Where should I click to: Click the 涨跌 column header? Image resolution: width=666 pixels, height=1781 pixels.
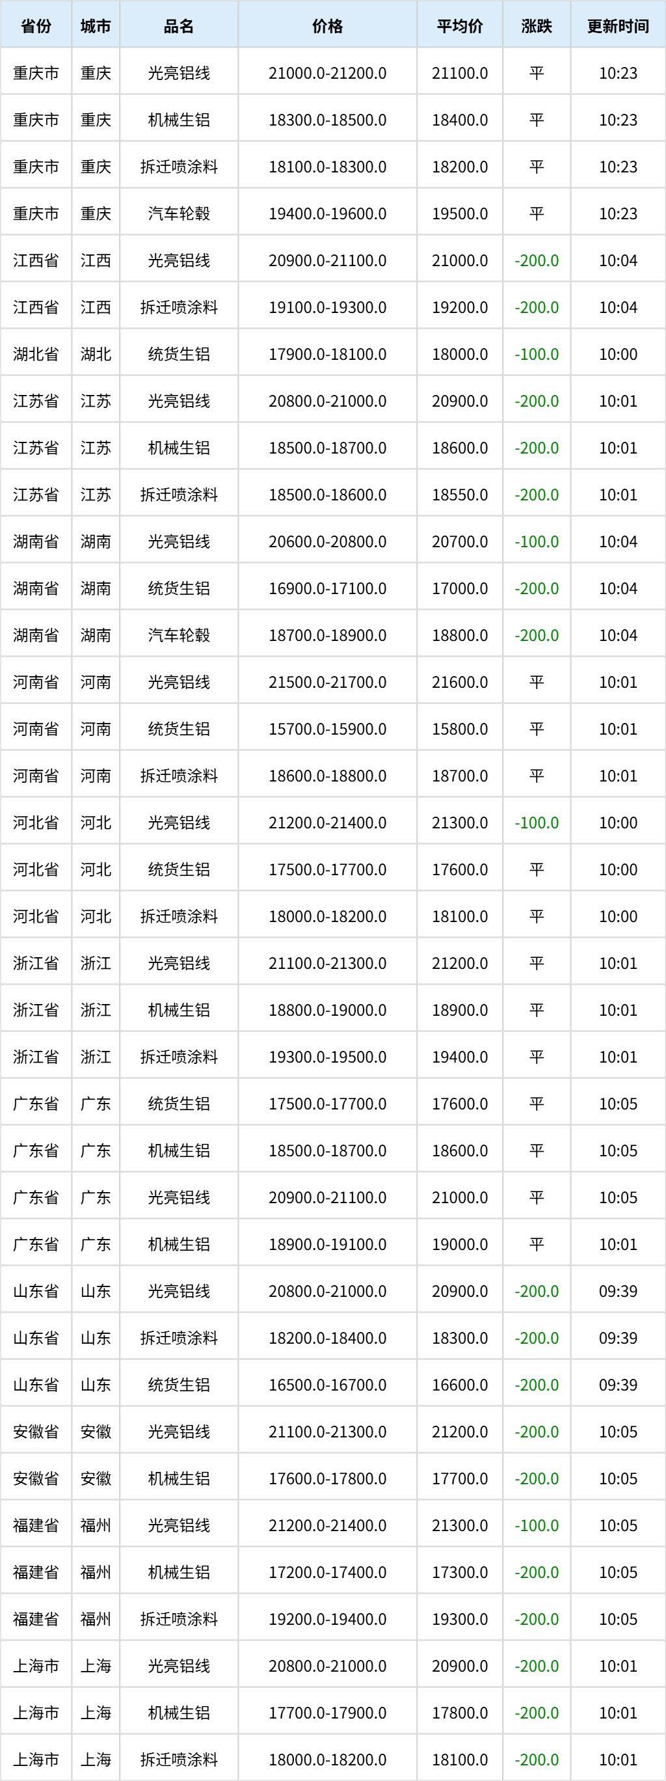[x=536, y=26]
